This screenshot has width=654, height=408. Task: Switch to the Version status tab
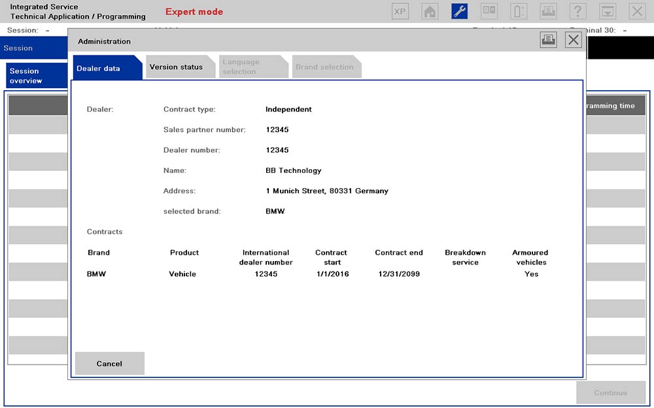click(181, 67)
